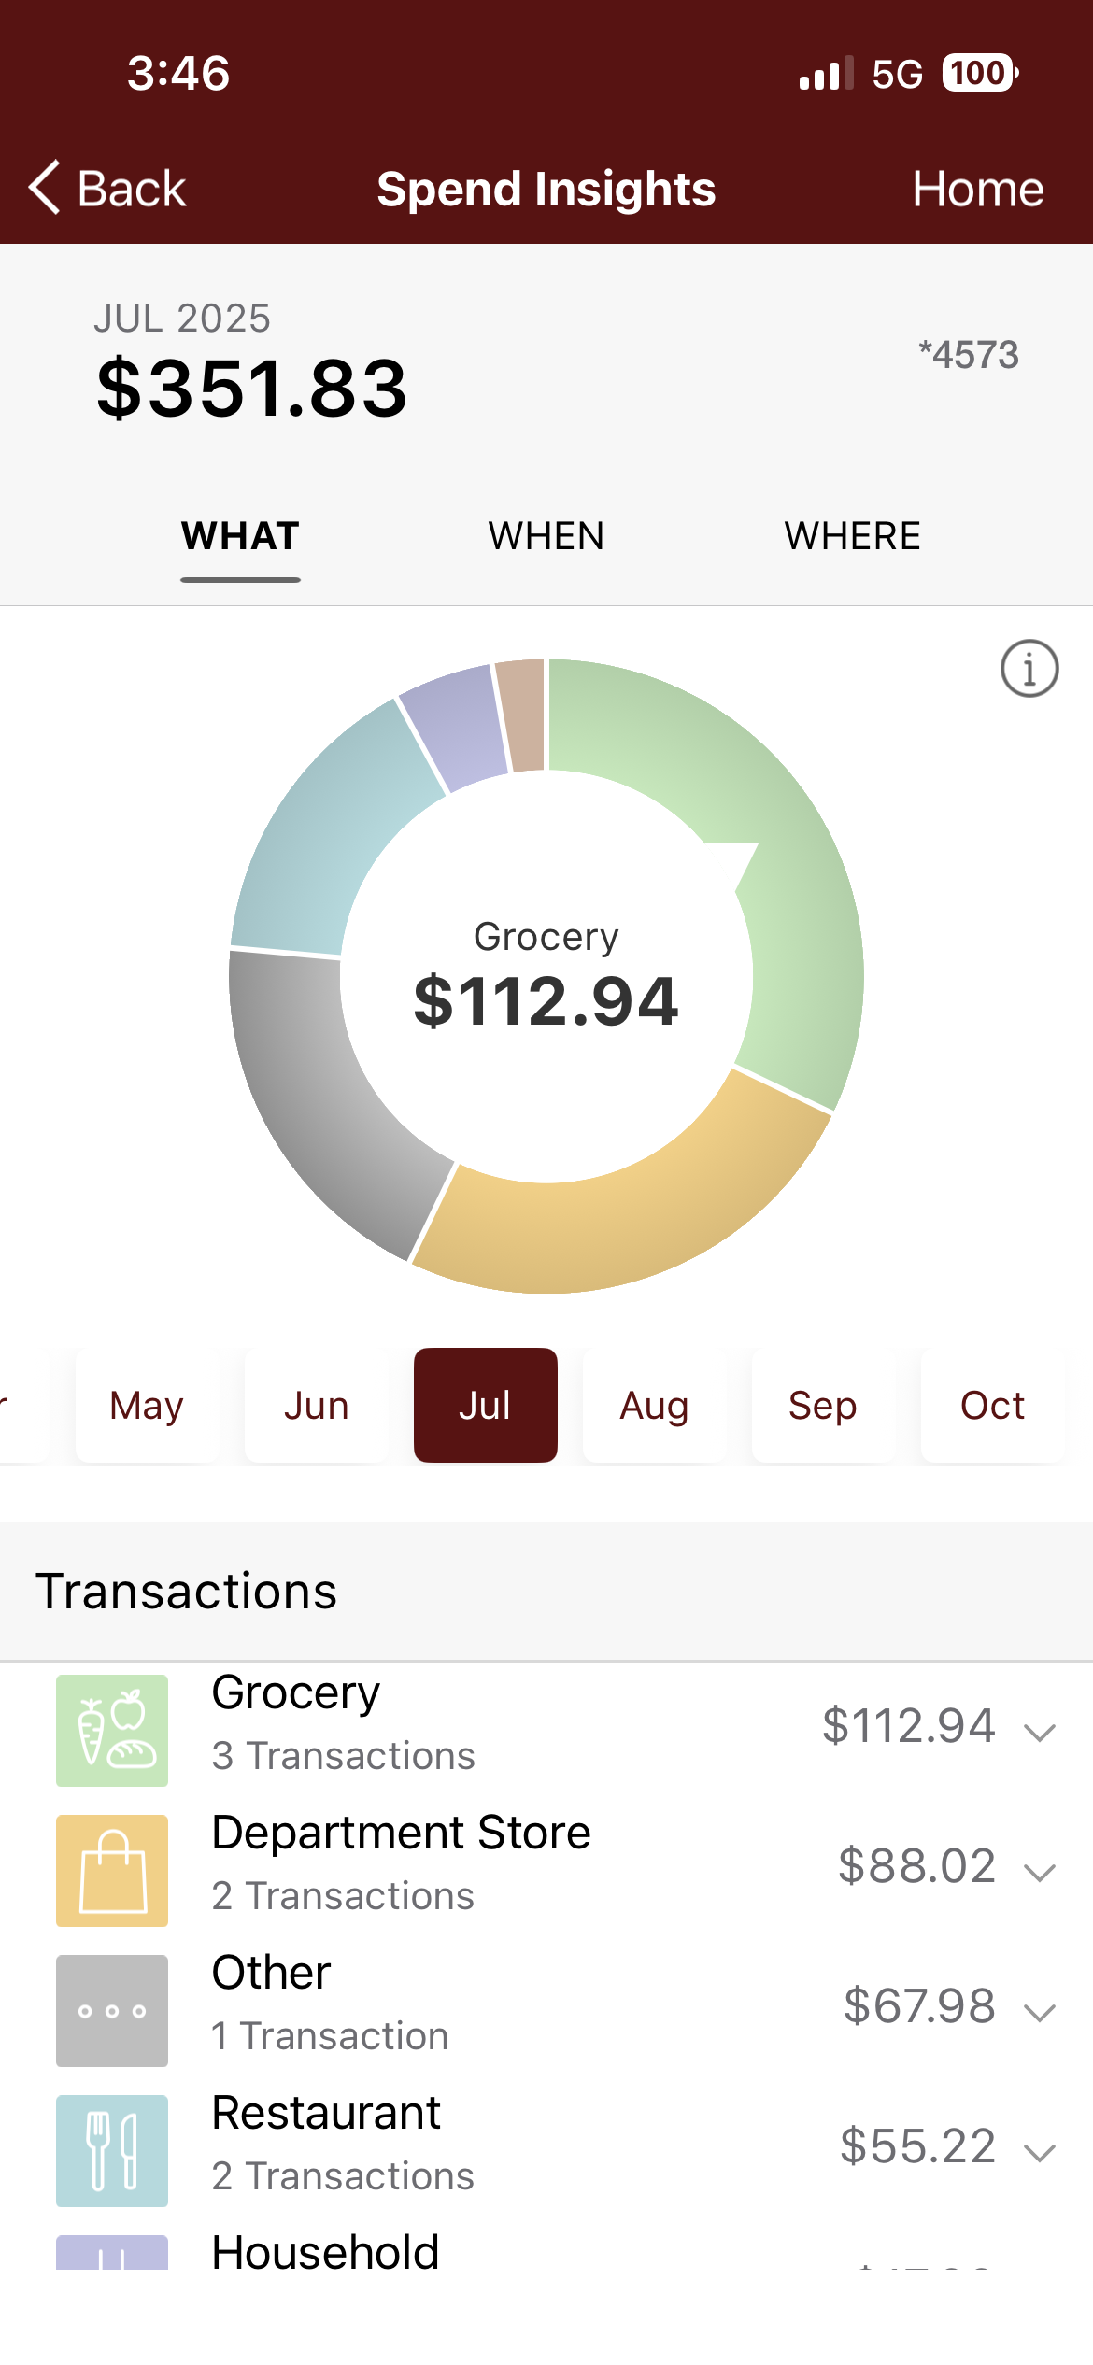This screenshot has width=1093, height=2365.
Task: Expand the Restaurant transactions chevron
Action: tap(1039, 2152)
